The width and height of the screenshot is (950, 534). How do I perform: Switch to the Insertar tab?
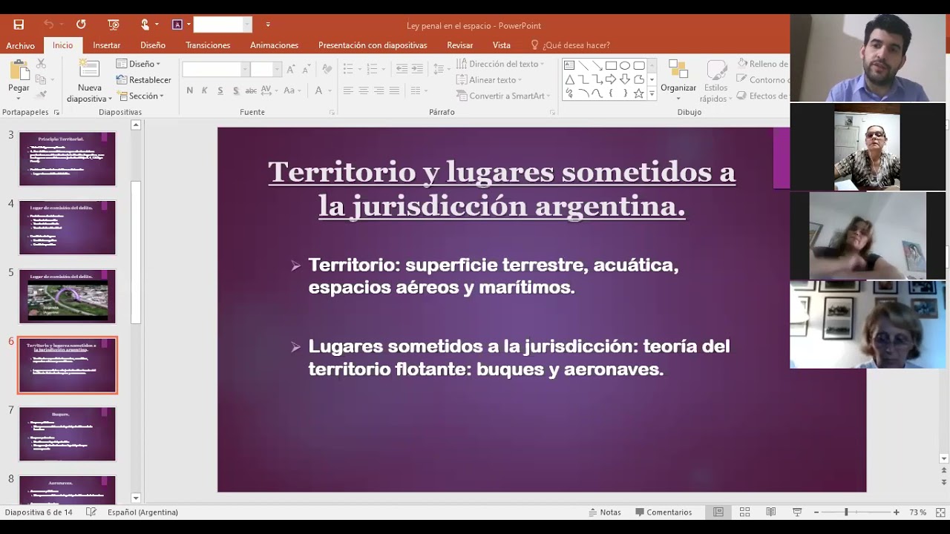tap(107, 45)
